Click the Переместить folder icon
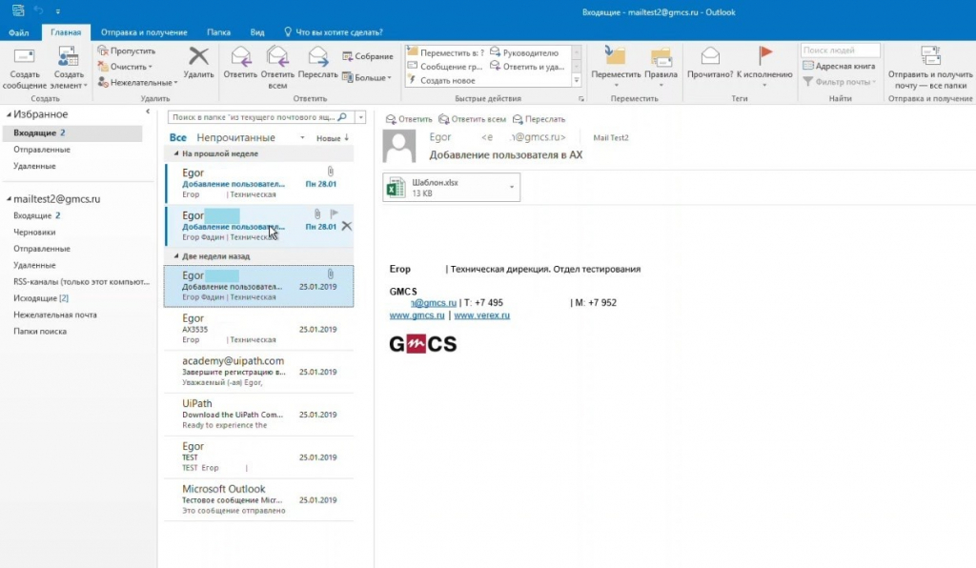The image size is (976, 568). (x=615, y=56)
